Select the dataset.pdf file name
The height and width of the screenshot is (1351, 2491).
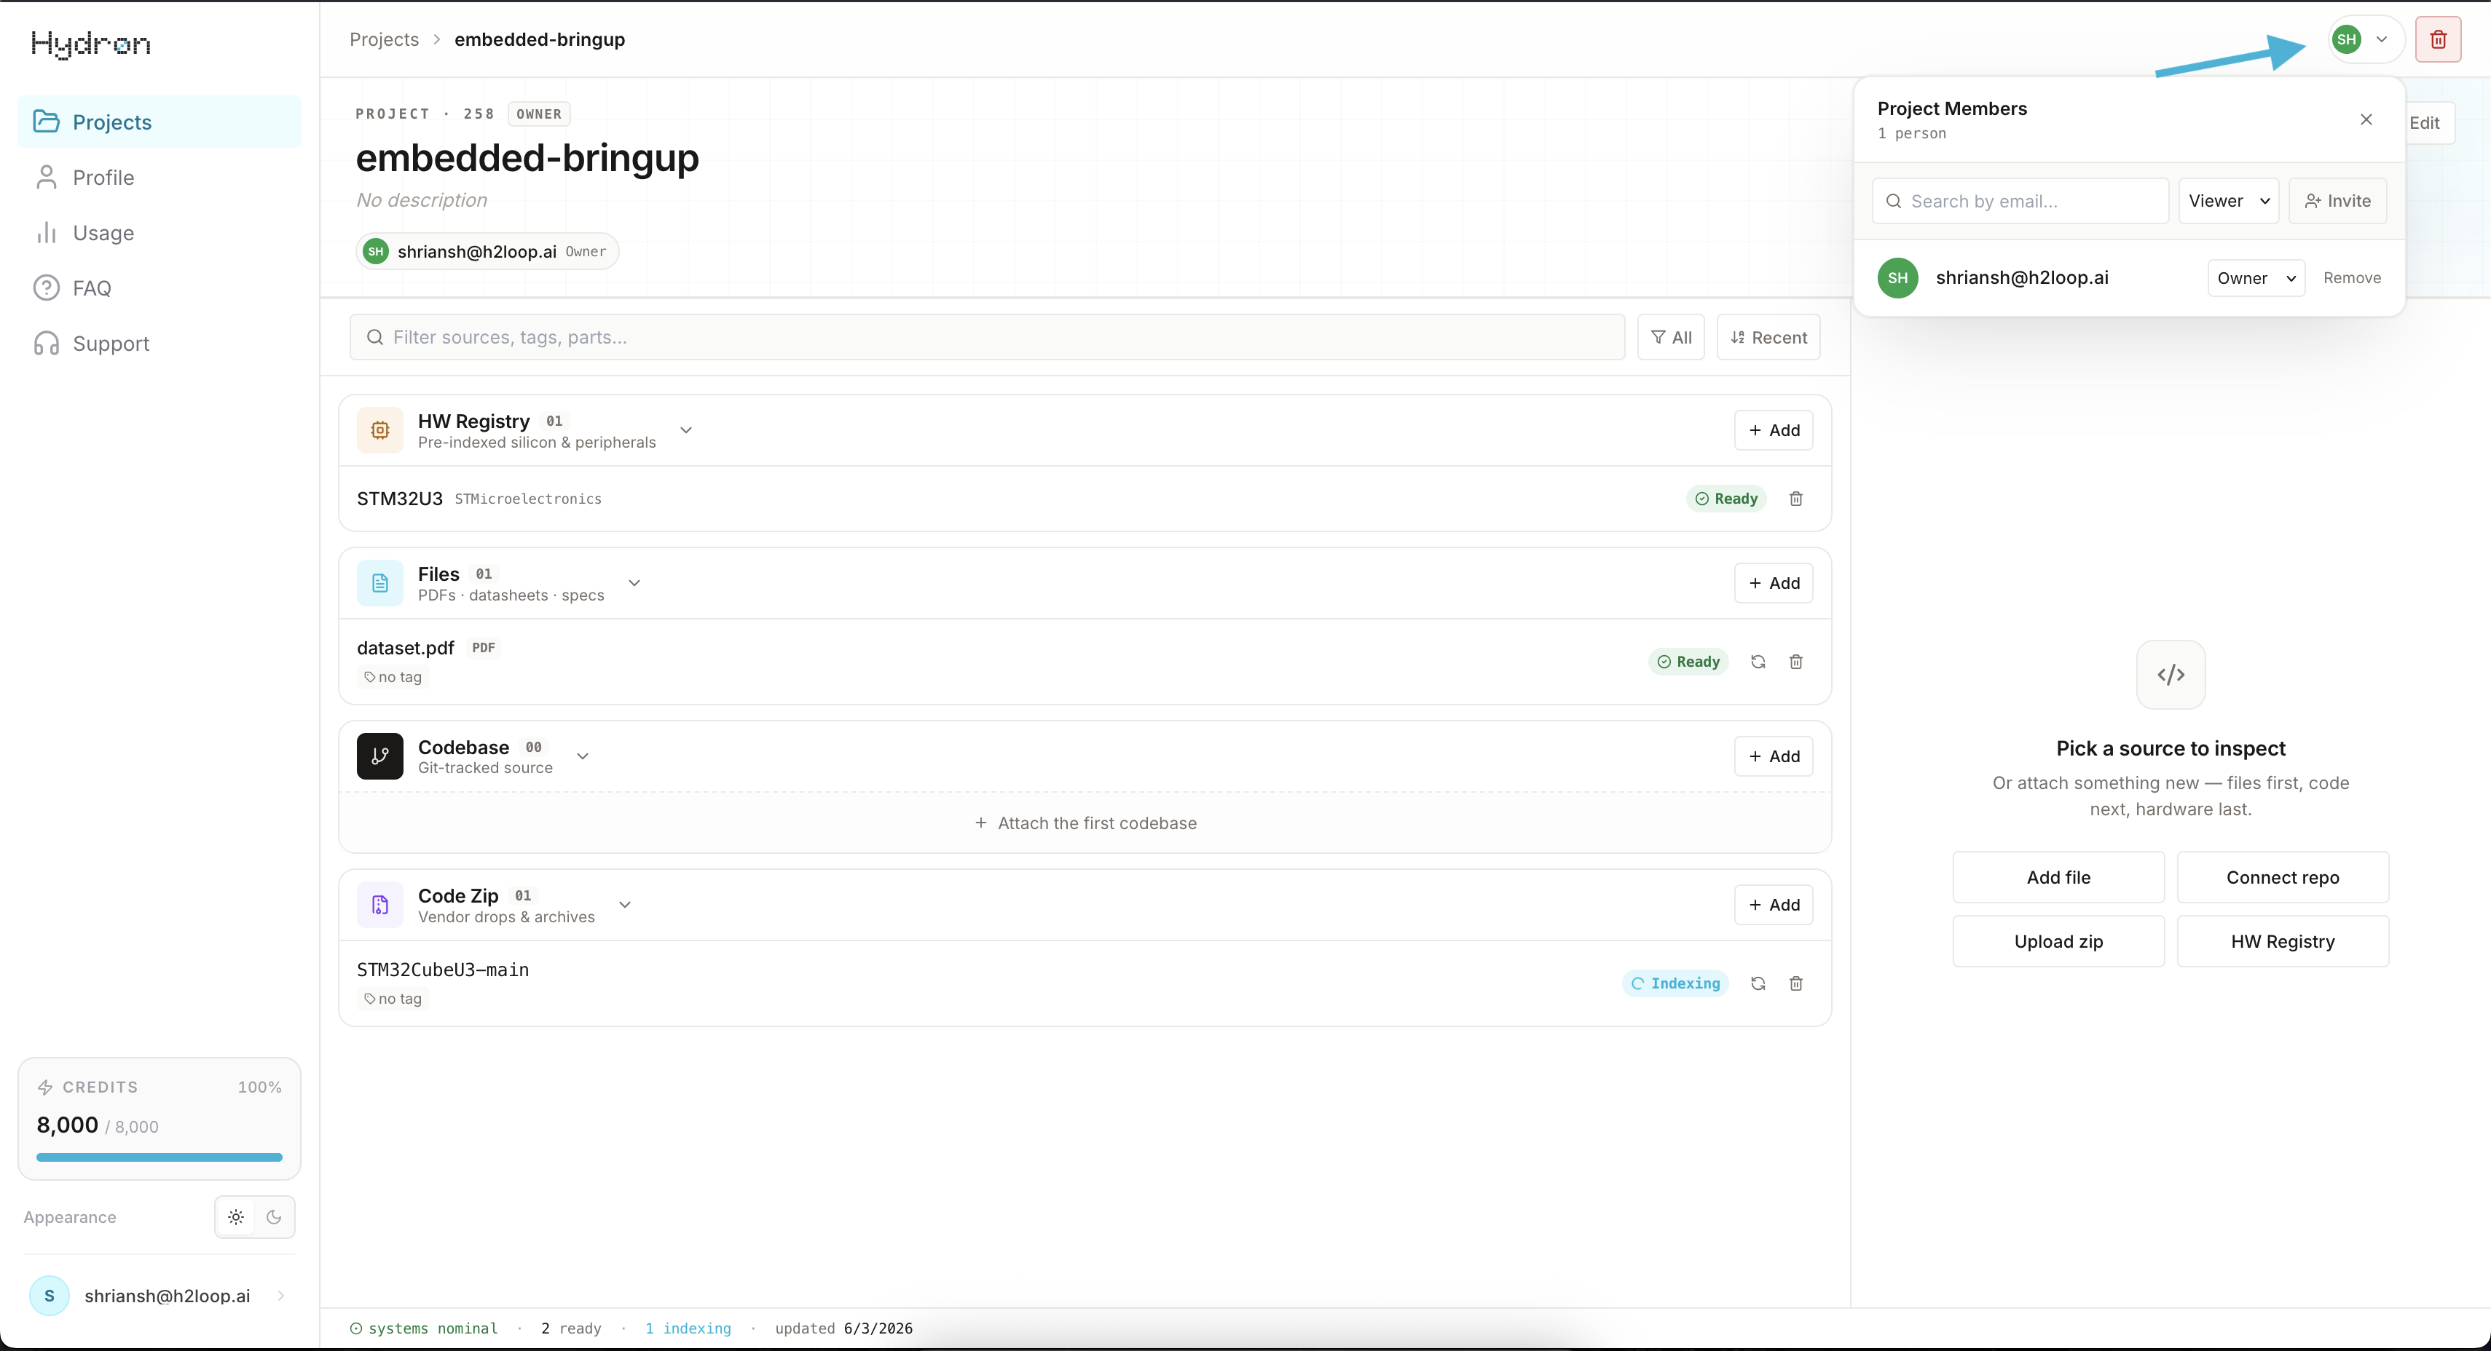tap(405, 649)
